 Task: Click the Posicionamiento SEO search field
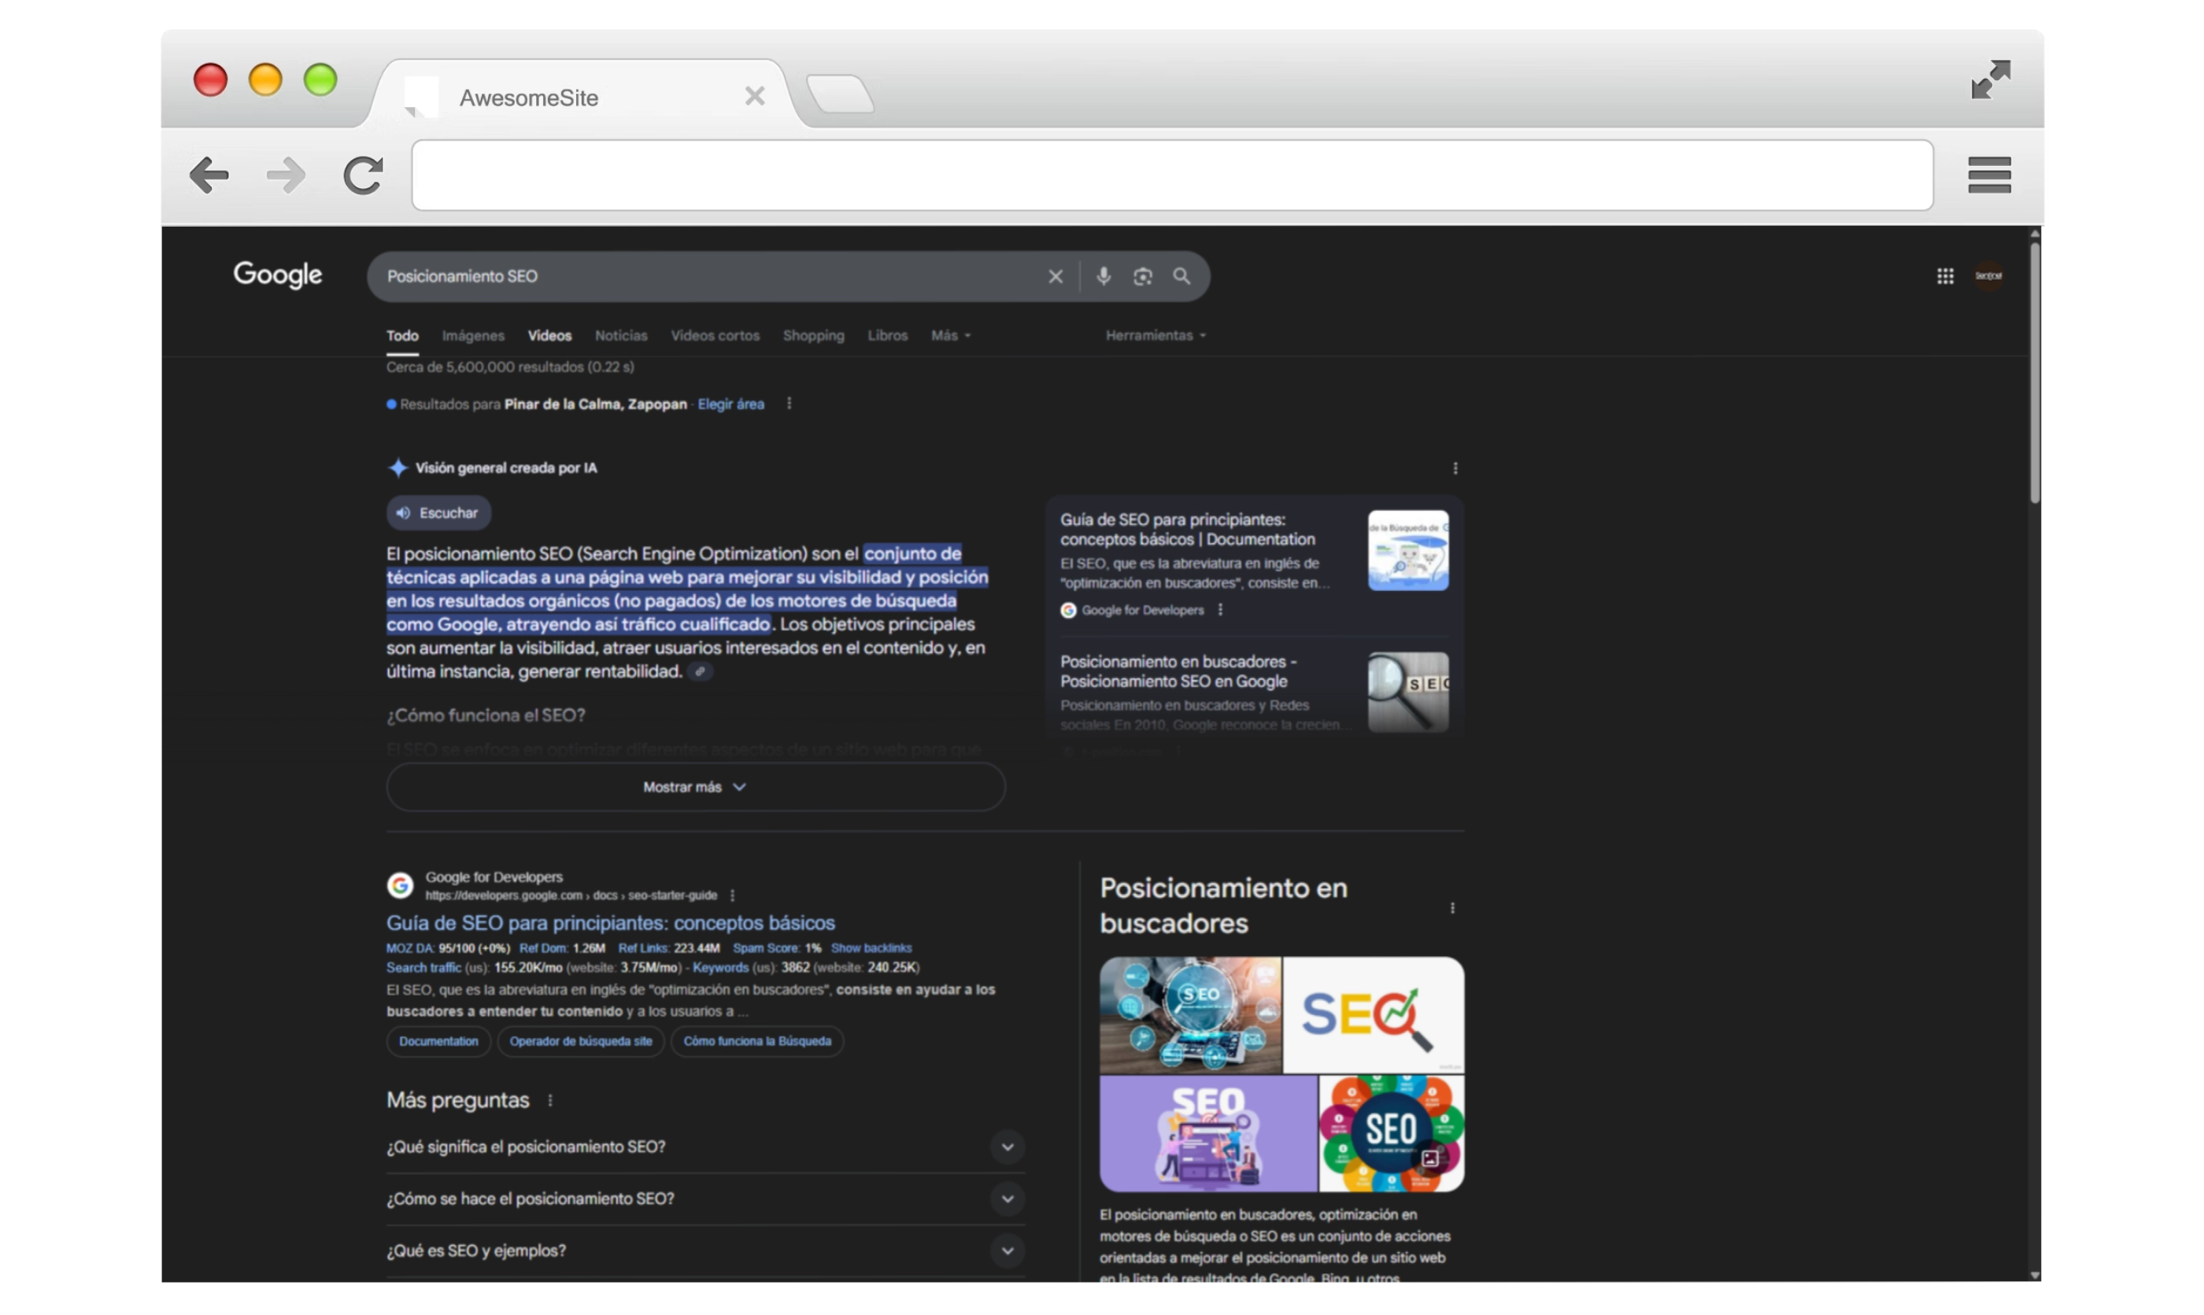(709, 276)
